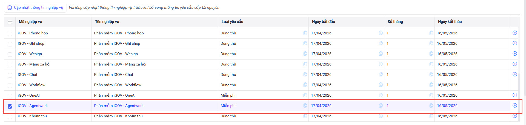Uncheck the iGOV - Agentwork checkbox

[10, 106]
